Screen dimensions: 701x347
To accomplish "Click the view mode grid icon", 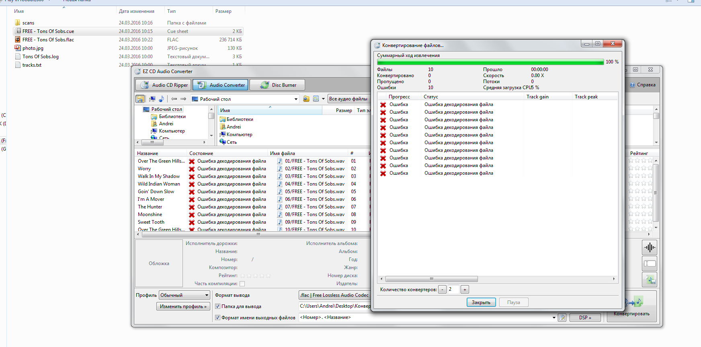I will [316, 99].
